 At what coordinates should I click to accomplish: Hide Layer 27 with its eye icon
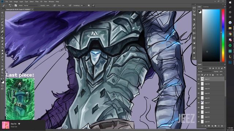coord(199,79)
